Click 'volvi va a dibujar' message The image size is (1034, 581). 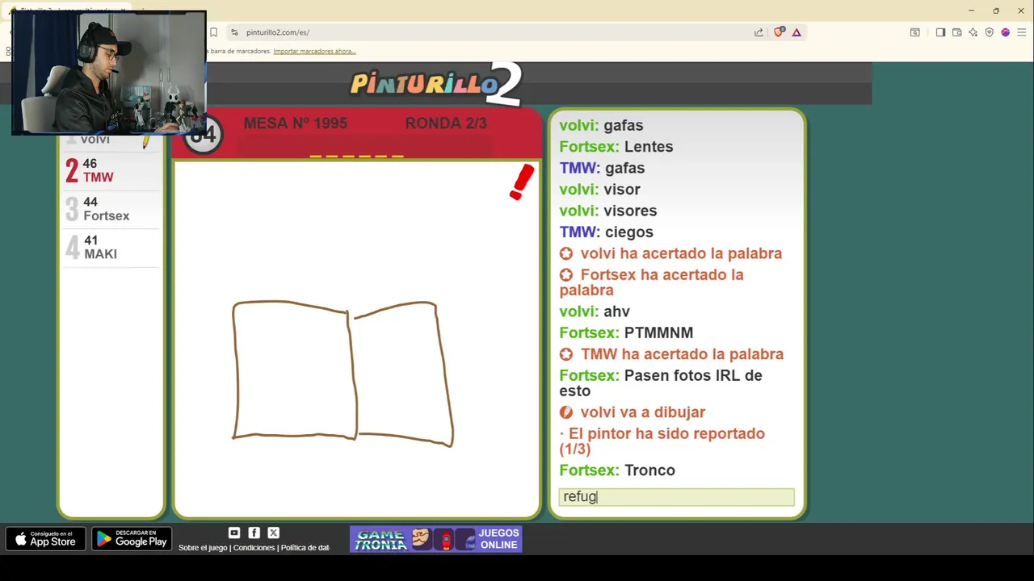[633, 412]
